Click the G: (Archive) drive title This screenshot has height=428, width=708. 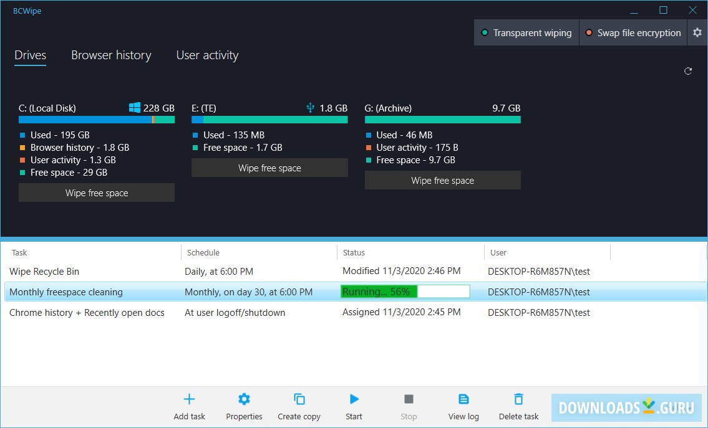(x=388, y=108)
